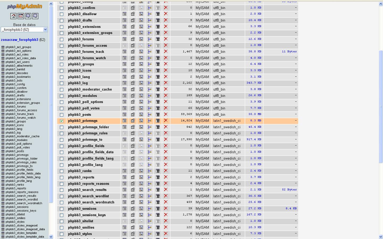Uncheck the phpbb3_privmsgs checkbox
The width and height of the screenshot is (383, 239).
61,121
